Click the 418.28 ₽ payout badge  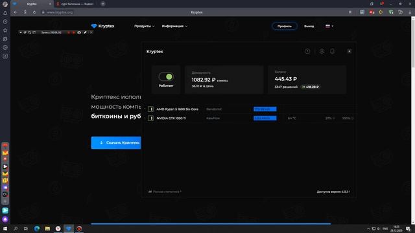[311, 87]
